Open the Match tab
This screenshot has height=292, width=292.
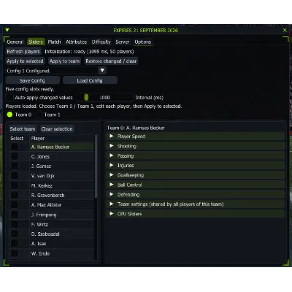pos(54,42)
